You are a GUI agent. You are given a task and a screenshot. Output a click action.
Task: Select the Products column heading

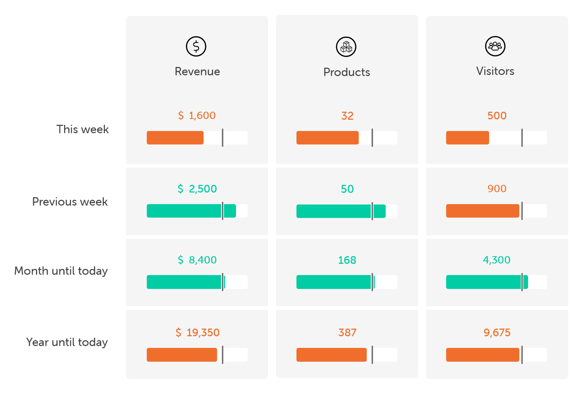click(346, 72)
